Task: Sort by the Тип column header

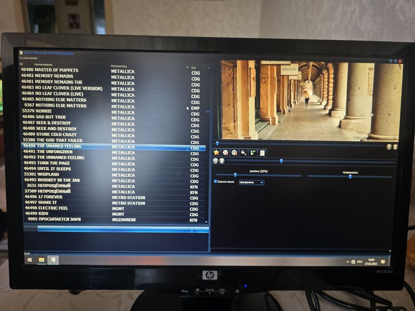Action: coord(193,68)
